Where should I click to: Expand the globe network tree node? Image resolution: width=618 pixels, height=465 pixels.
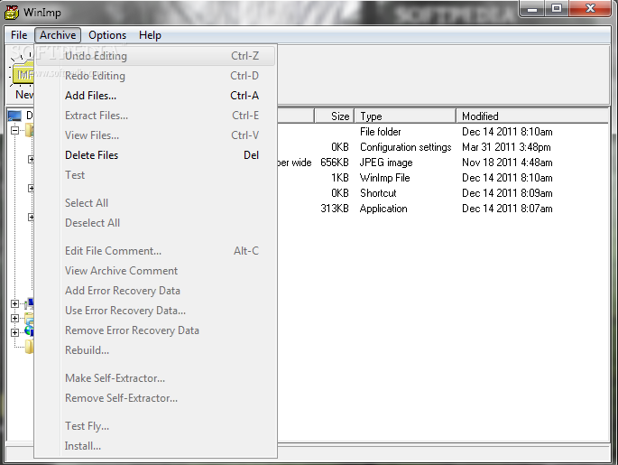click(15, 332)
